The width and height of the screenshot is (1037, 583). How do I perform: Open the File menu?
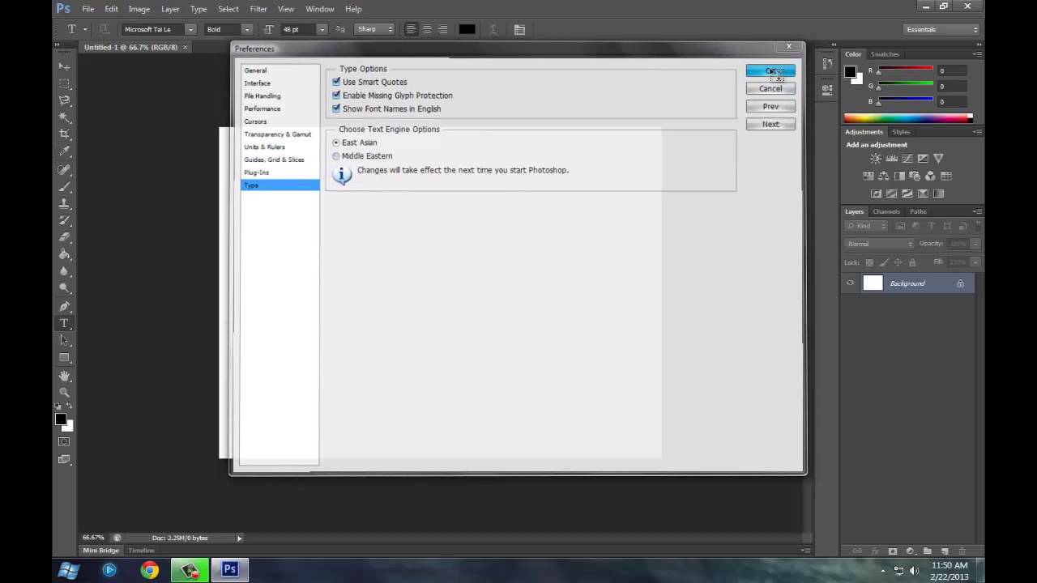coord(87,9)
